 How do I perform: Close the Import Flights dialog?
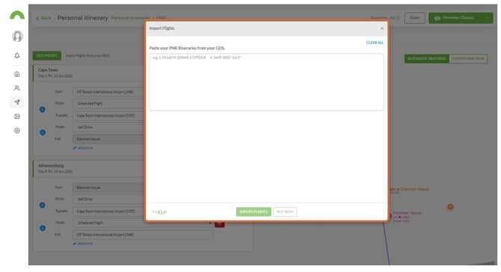point(382,28)
